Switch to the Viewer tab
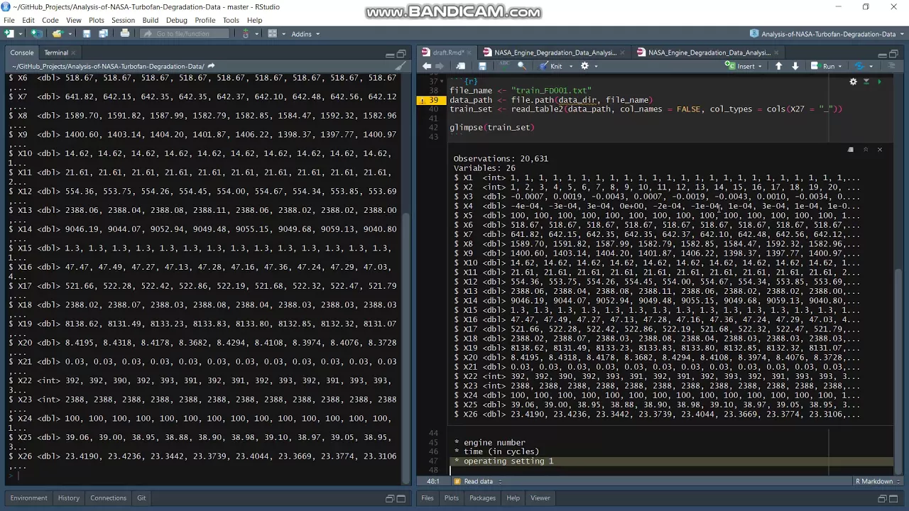Image resolution: width=909 pixels, height=511 pixels. coord(540,498)
